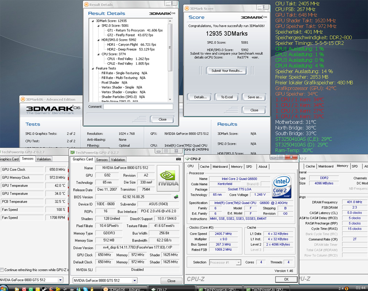The image size is (368, 291).
Task: Click the Messenger people icon in quick launch
Action: pyautogui.click(x=78, y=289)
